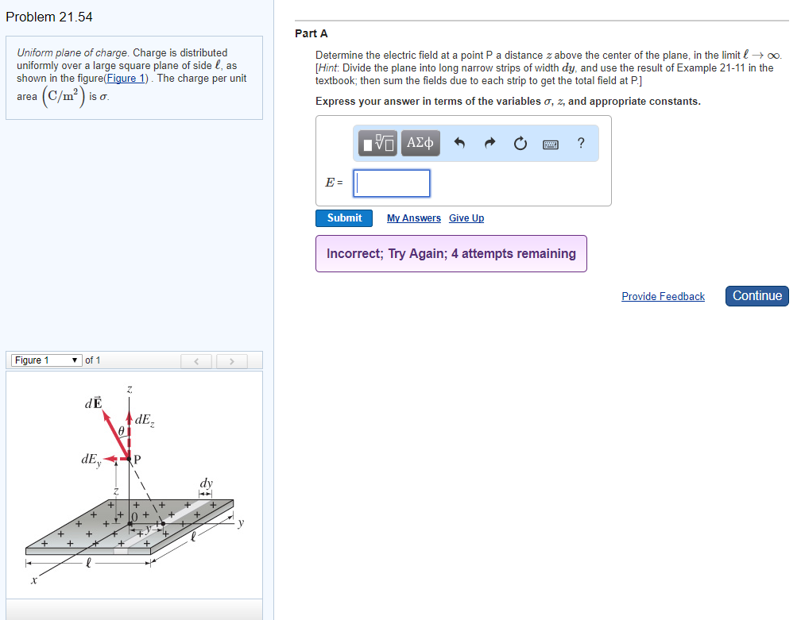Click the next figure chevron arrow

231,360
